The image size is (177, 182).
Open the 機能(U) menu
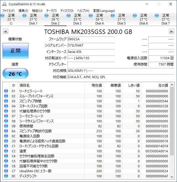[x=37, y=11]
